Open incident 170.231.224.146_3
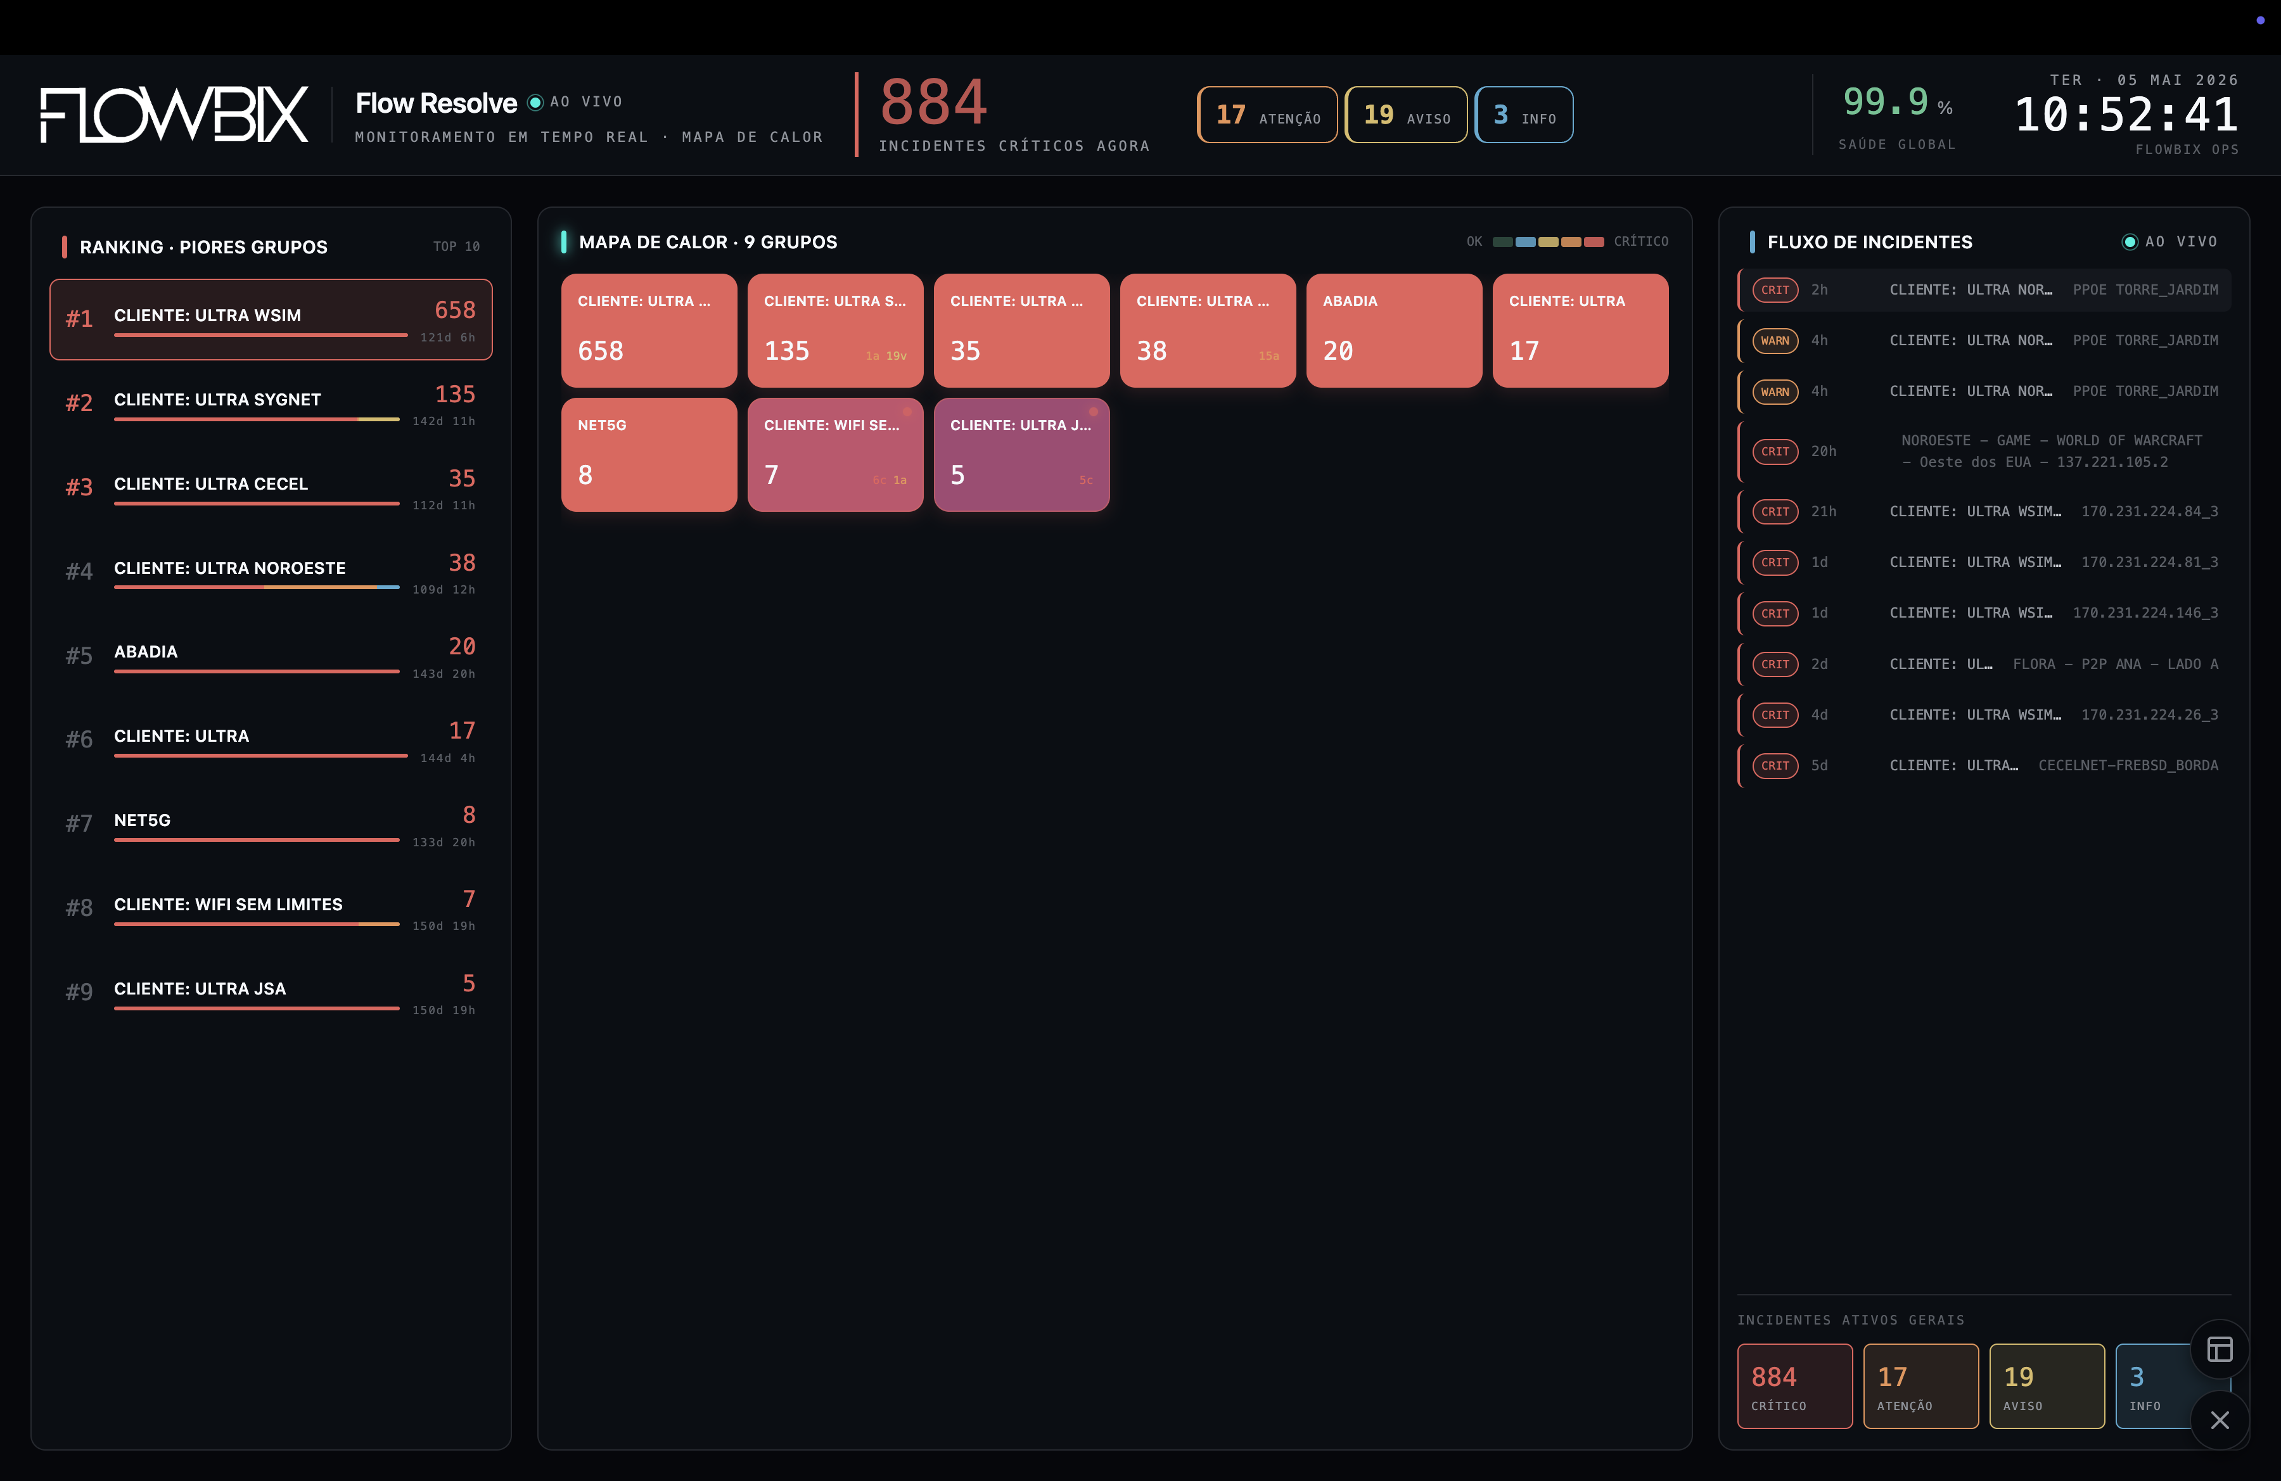 click(1985, 613)
